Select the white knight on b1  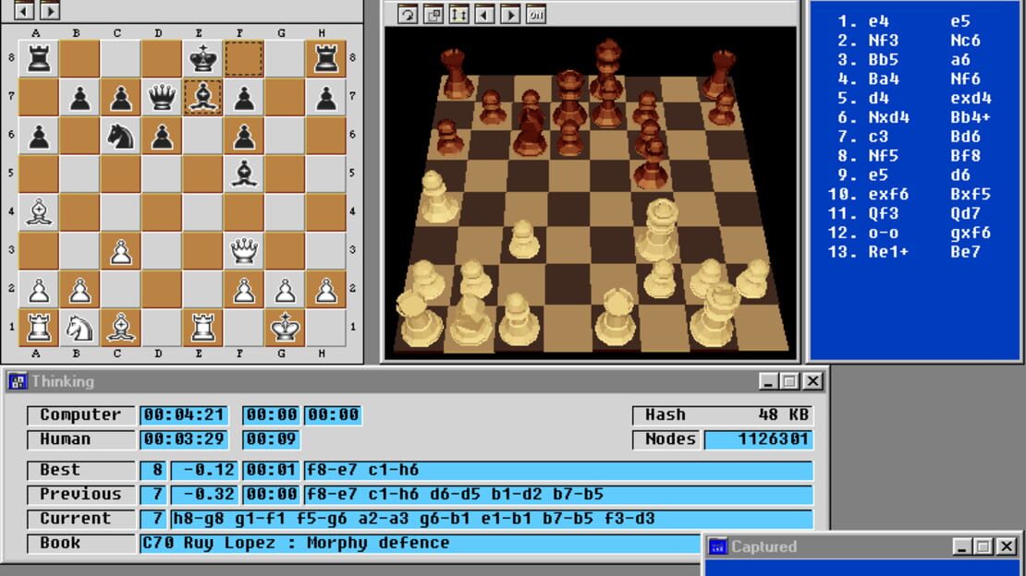79,327
